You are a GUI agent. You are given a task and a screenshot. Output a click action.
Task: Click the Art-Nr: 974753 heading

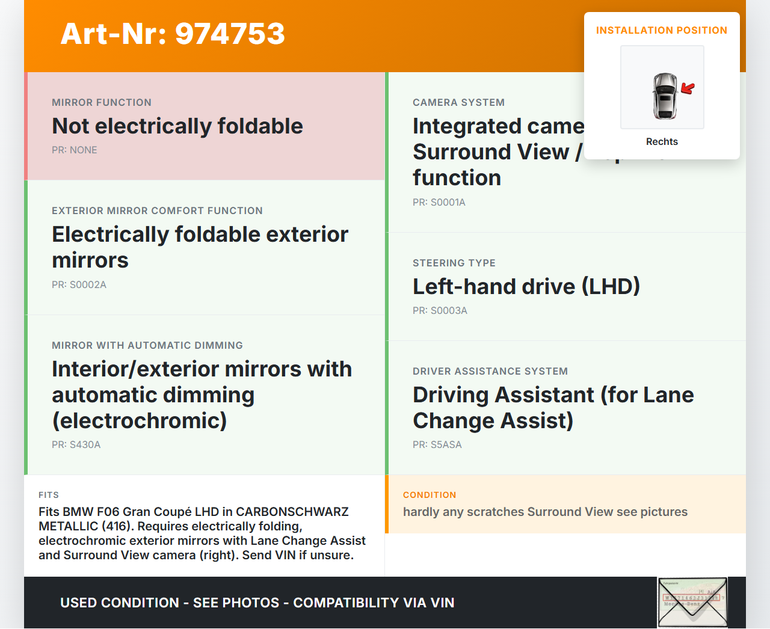click(x=173, y=34)
